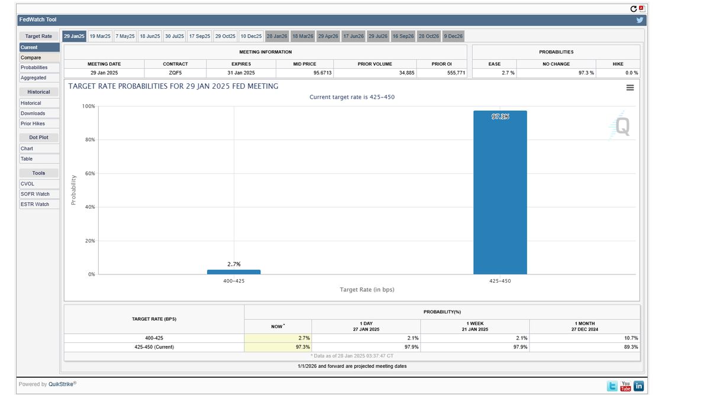Open the 9 Dec26 meeting tab
Screen dimensions: 710x395
pyautogui.click(x=453, y=35)
